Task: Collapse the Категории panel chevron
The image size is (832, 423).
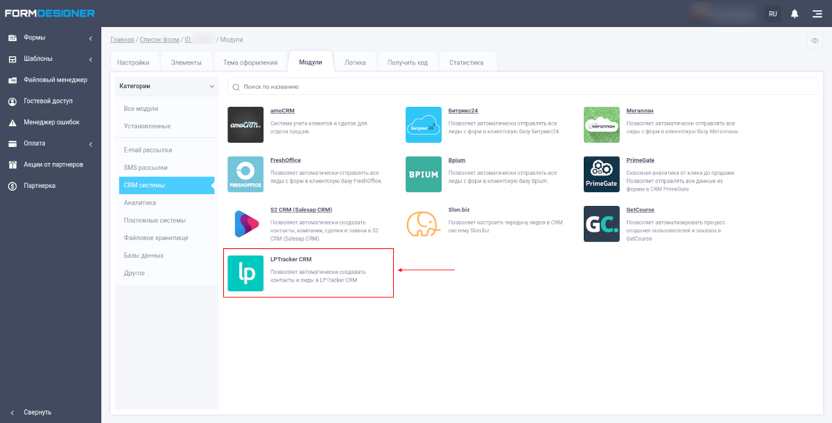Action: [211, 86]
